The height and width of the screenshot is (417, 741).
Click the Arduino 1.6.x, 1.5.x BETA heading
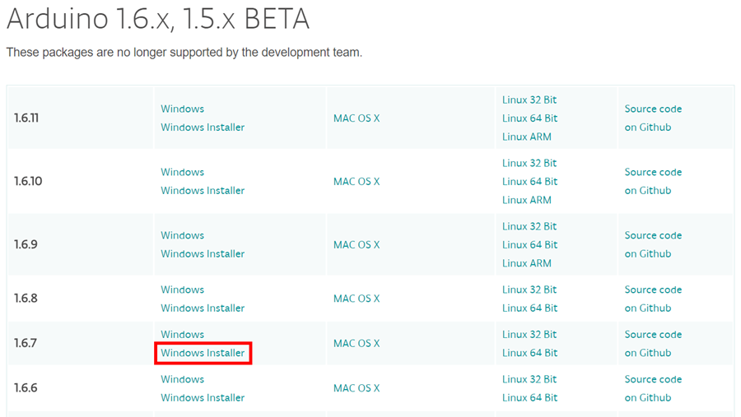click(158, 19)
